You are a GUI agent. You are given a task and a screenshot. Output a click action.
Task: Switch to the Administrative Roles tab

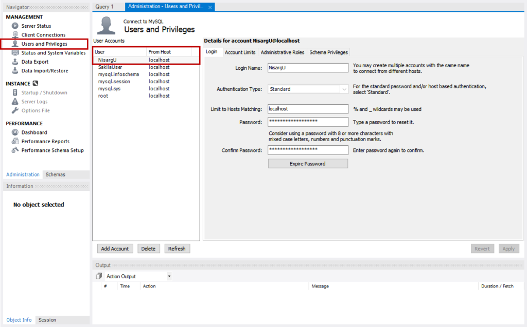point(283,52)
